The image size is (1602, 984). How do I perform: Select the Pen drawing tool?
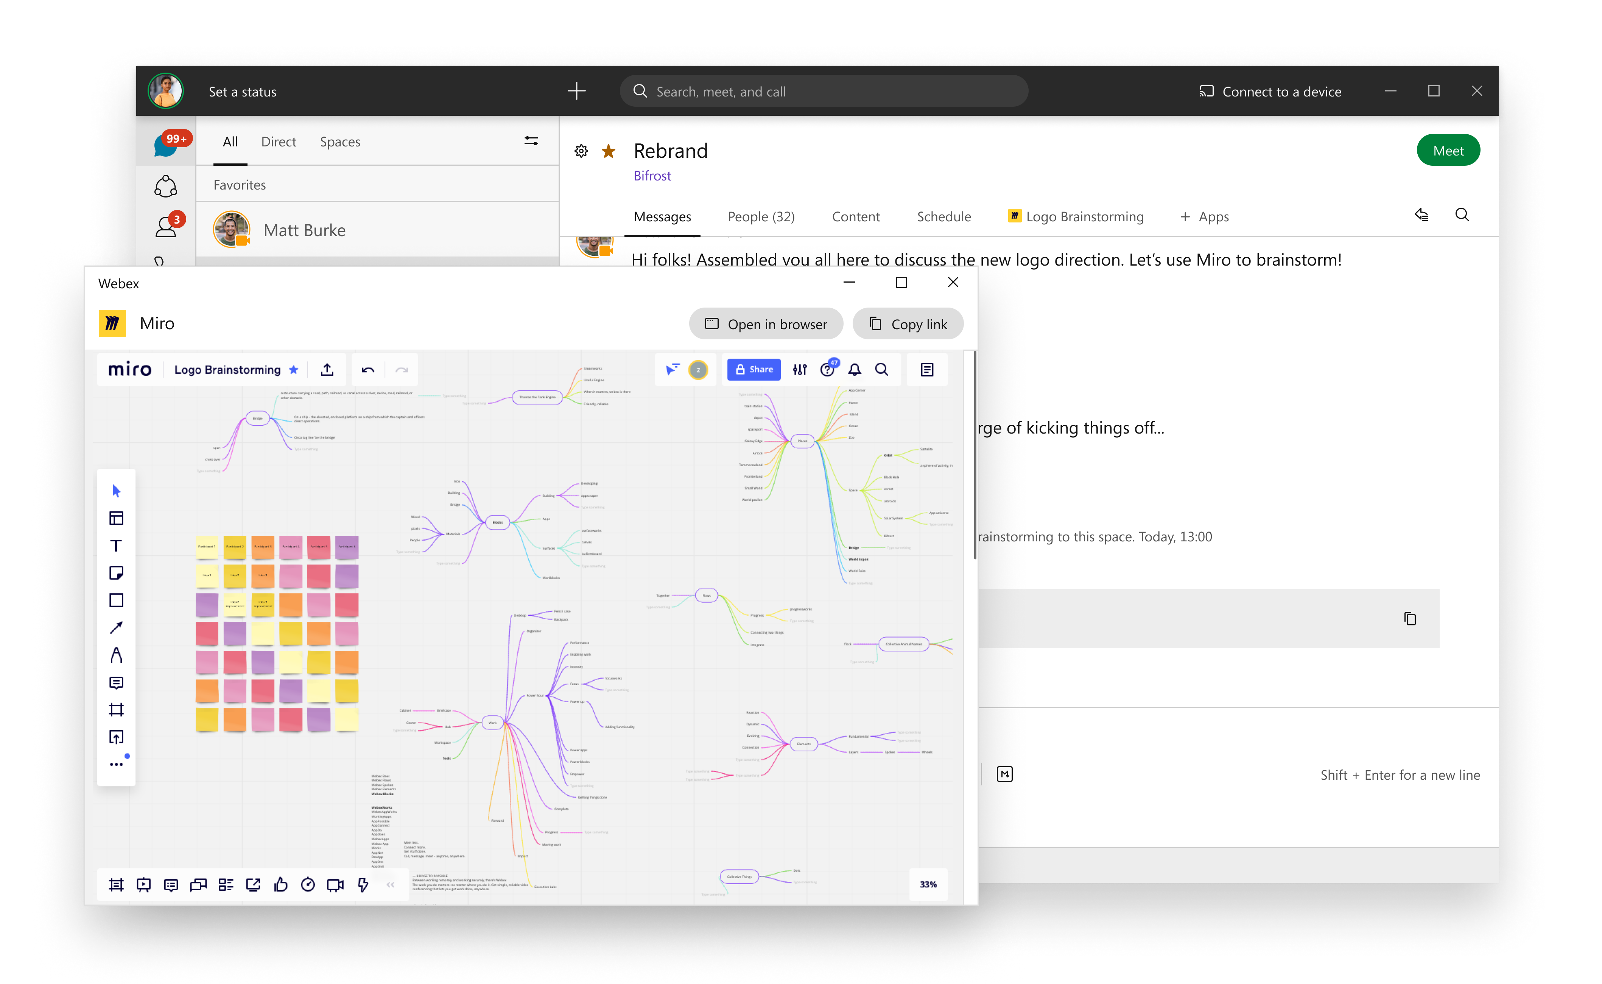point(116,655)
